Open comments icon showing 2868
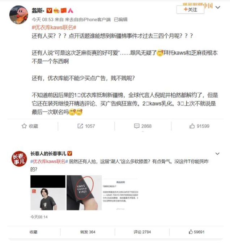Image resolution: width=230 pixels, height=247 pixels. point(137,126)
